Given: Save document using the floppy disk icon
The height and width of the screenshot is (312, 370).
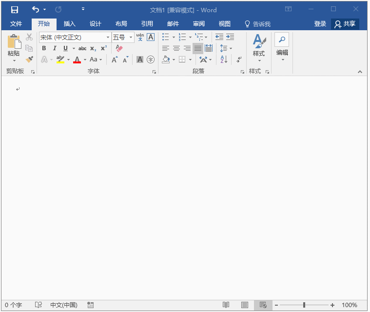Looking at the screenshot, I should coord(15,10).
